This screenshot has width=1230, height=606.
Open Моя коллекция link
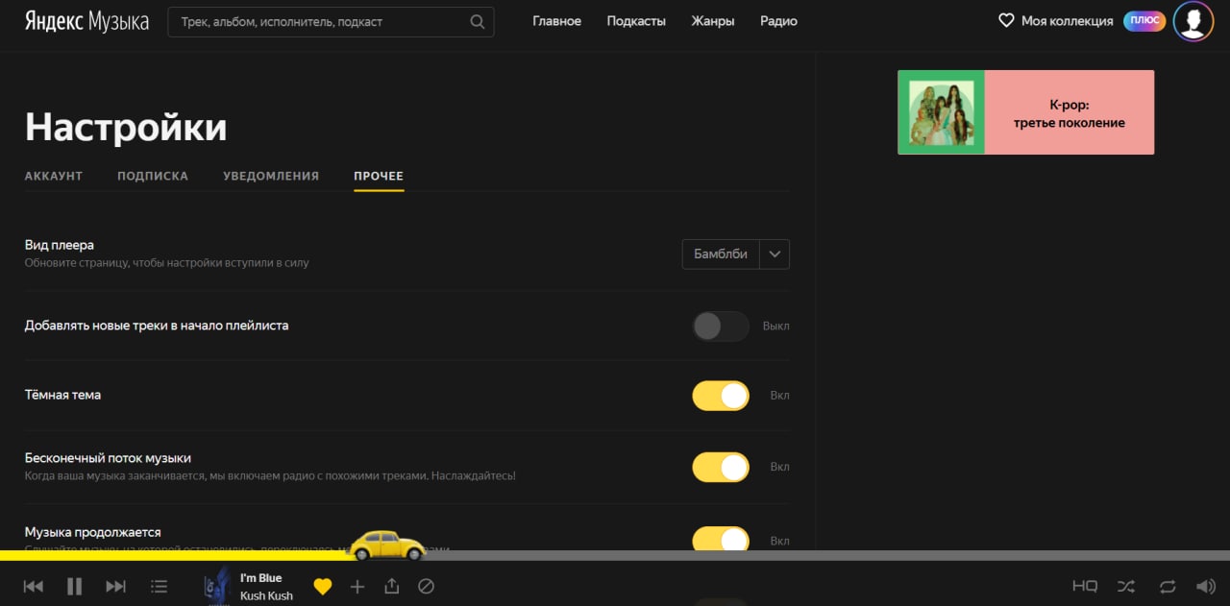pyautogui.click(x=1067, y=20)
